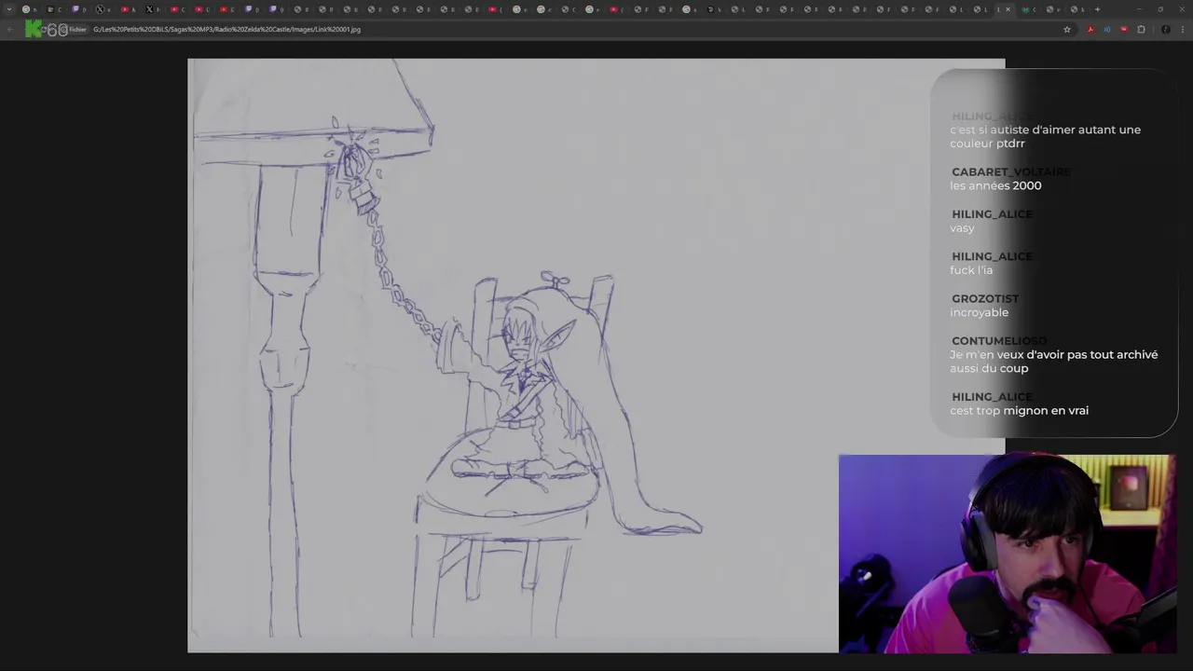Bookmark this page with the star icon
The image size is (1193, 671).
(x=1067, y=29)
